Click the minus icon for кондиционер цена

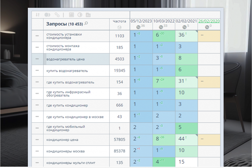click(37, 140)
